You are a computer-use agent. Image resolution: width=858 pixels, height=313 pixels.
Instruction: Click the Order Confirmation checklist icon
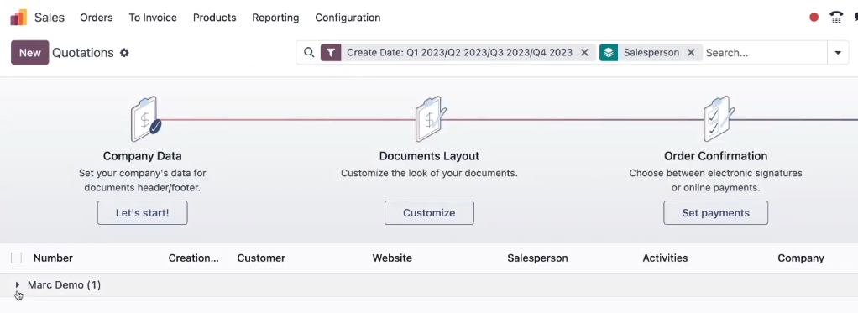(719, 119)
